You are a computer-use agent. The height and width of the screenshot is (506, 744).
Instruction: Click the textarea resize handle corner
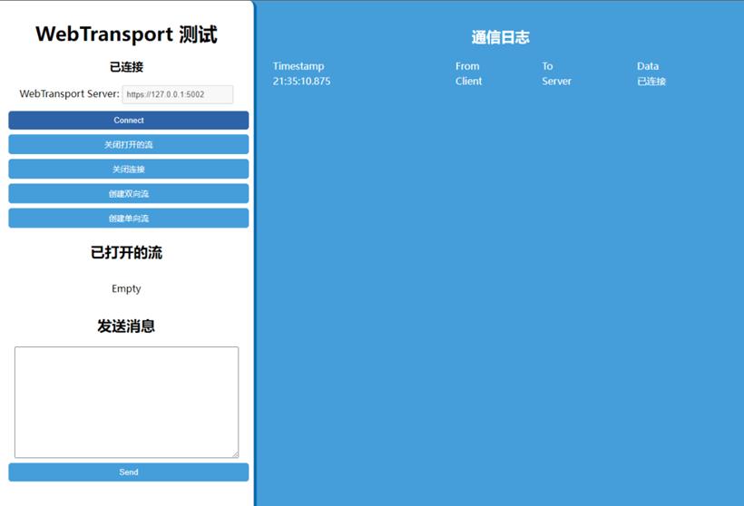click(234, 453)
